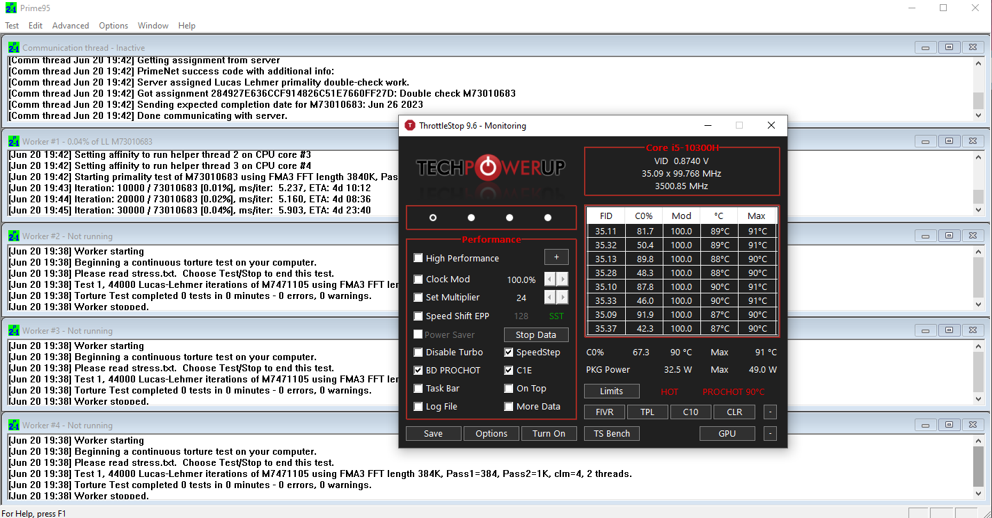Click the Worker #2 window icon

click(x=14, y=236)
